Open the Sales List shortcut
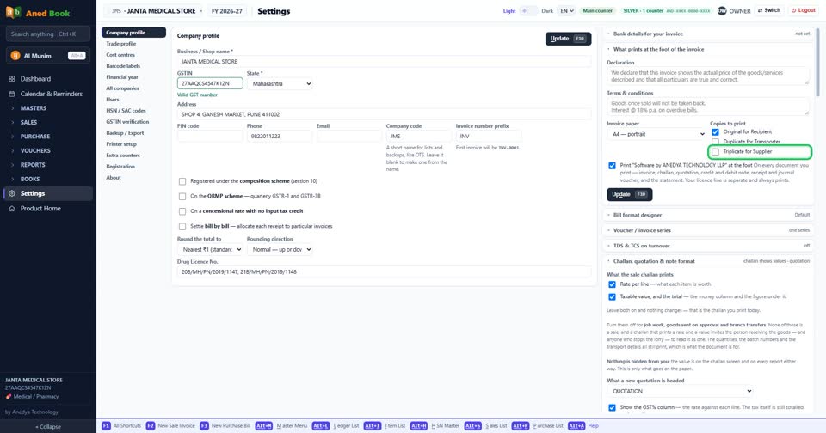The image size is (826, 433). click(485, 425)
